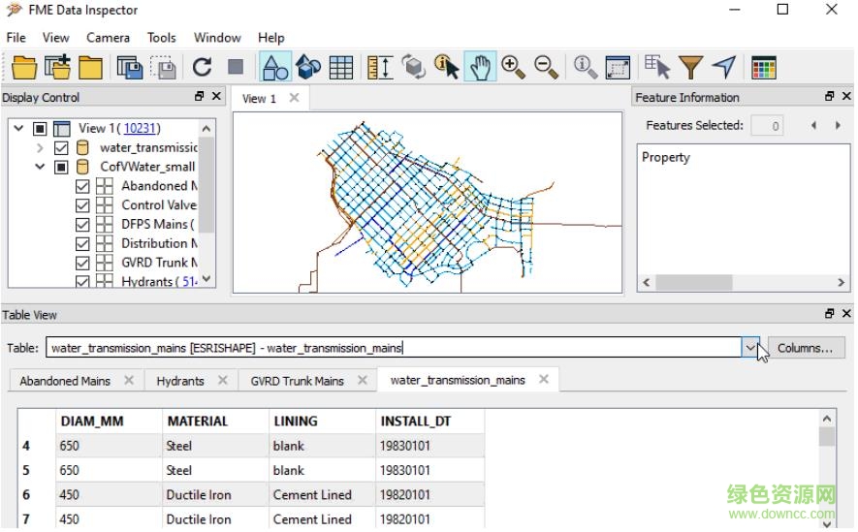The width and height of the screenshot is (858, 532).
Task: Click the Columns... button
Action: click(806, 348)
